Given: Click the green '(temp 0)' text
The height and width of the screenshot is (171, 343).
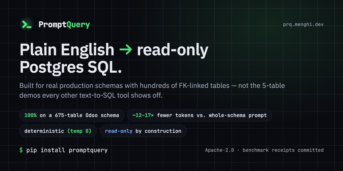Looking at the screenshot, I should (x=79, y=131).
